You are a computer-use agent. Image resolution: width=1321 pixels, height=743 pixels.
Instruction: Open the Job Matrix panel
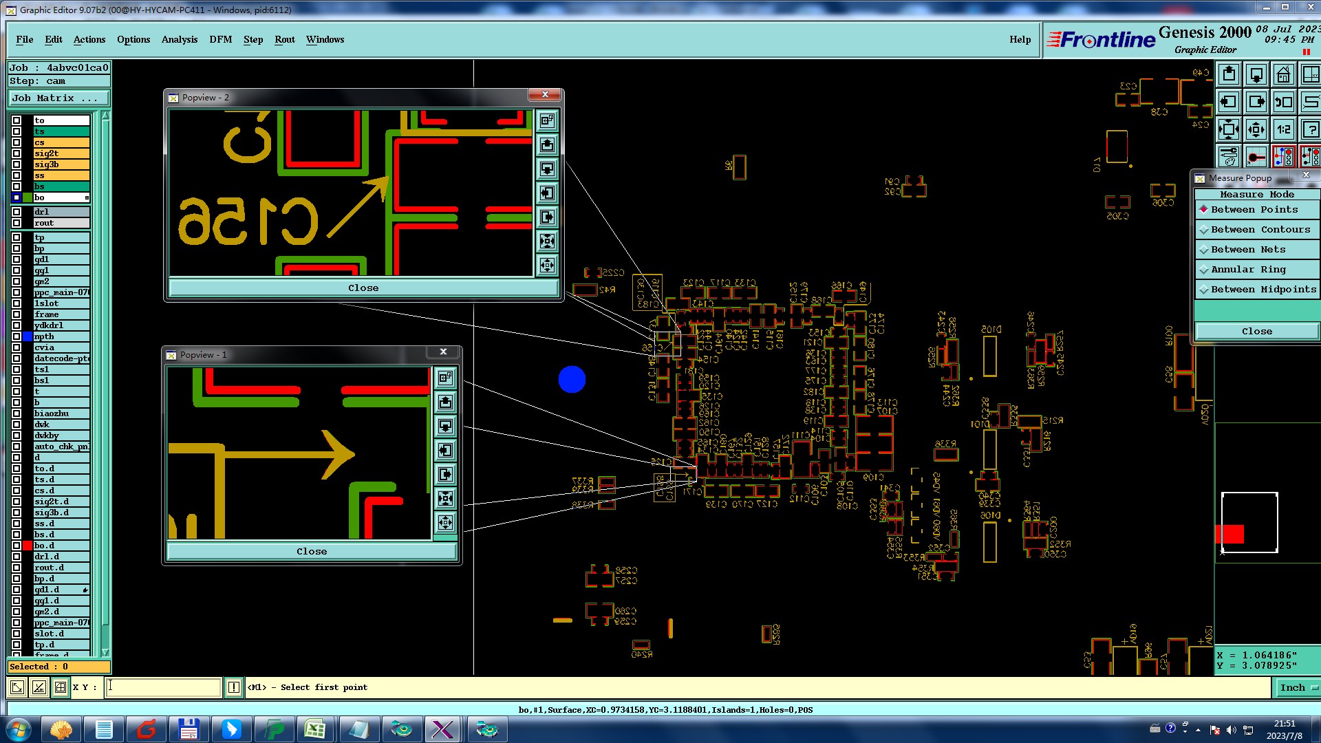click(58, 98)
